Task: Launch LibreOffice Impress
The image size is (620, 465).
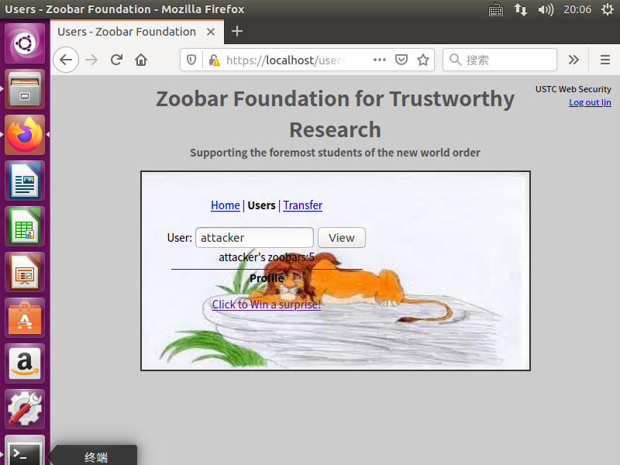Action: click(x=25, y=272)
